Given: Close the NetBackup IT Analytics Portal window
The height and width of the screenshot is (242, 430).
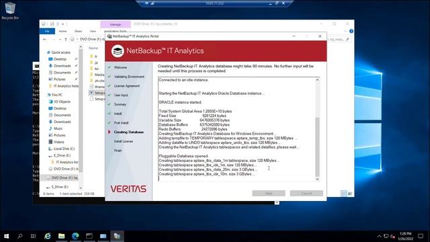Looking at the screenshot, I should point(320,36).
